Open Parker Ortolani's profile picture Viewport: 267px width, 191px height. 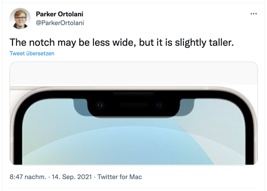pos(20,18)
